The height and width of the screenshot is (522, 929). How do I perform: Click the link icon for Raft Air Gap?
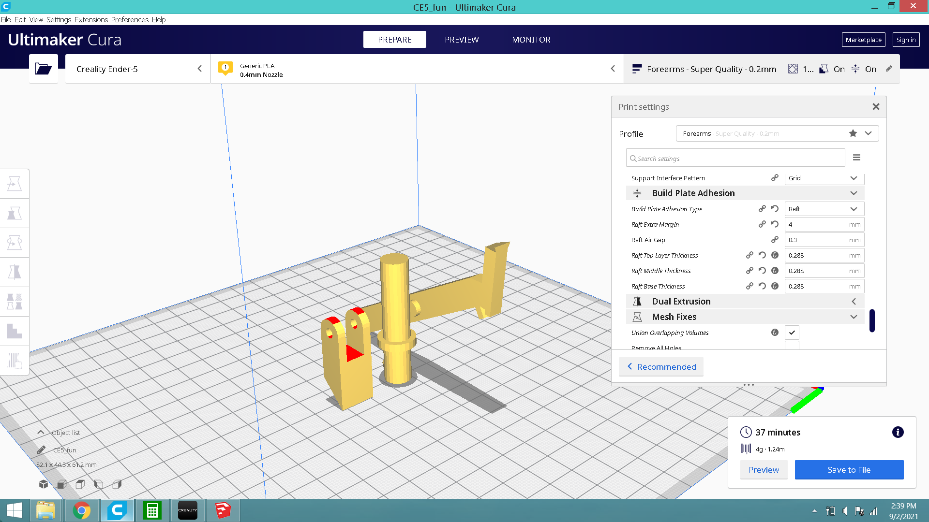tap(775, 240)
